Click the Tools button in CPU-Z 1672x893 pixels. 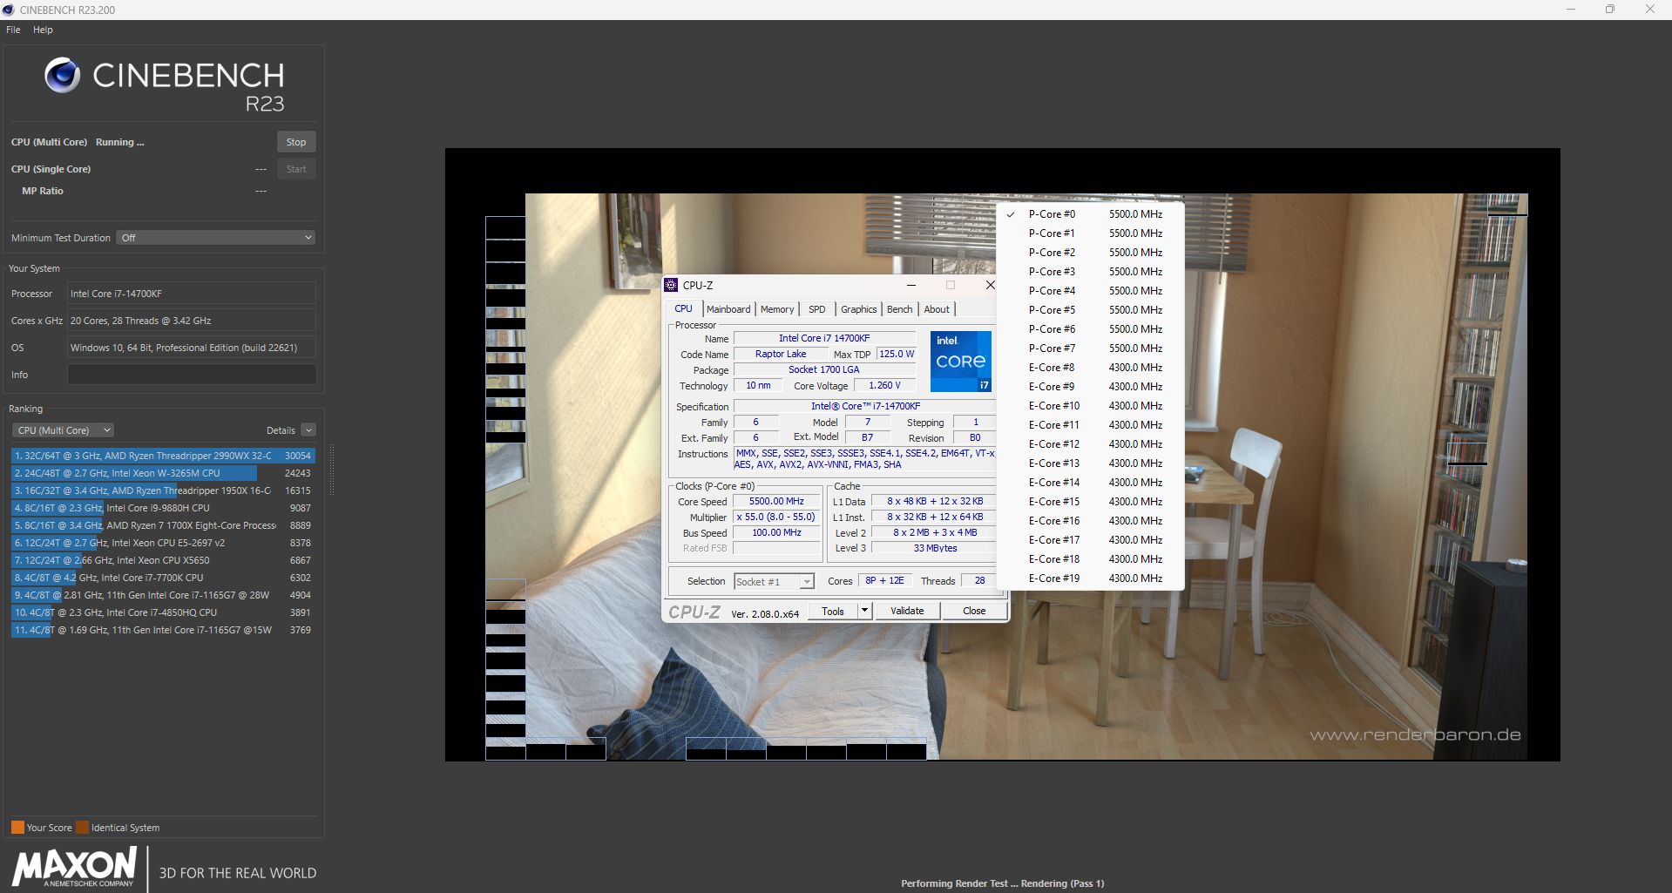click(x=833, y=611)
